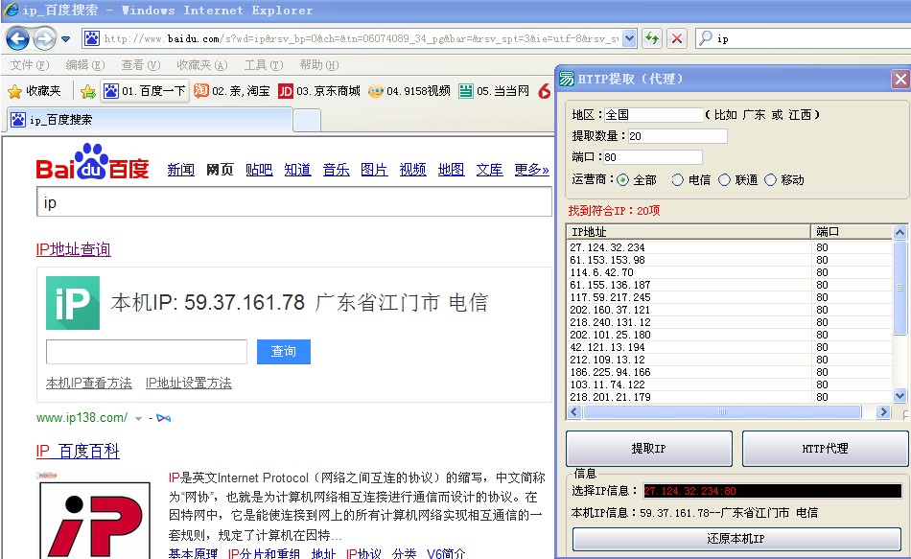Screen dimensions: 911x559
Task: Open the 编辑 menu
Action: coord(85,65)
